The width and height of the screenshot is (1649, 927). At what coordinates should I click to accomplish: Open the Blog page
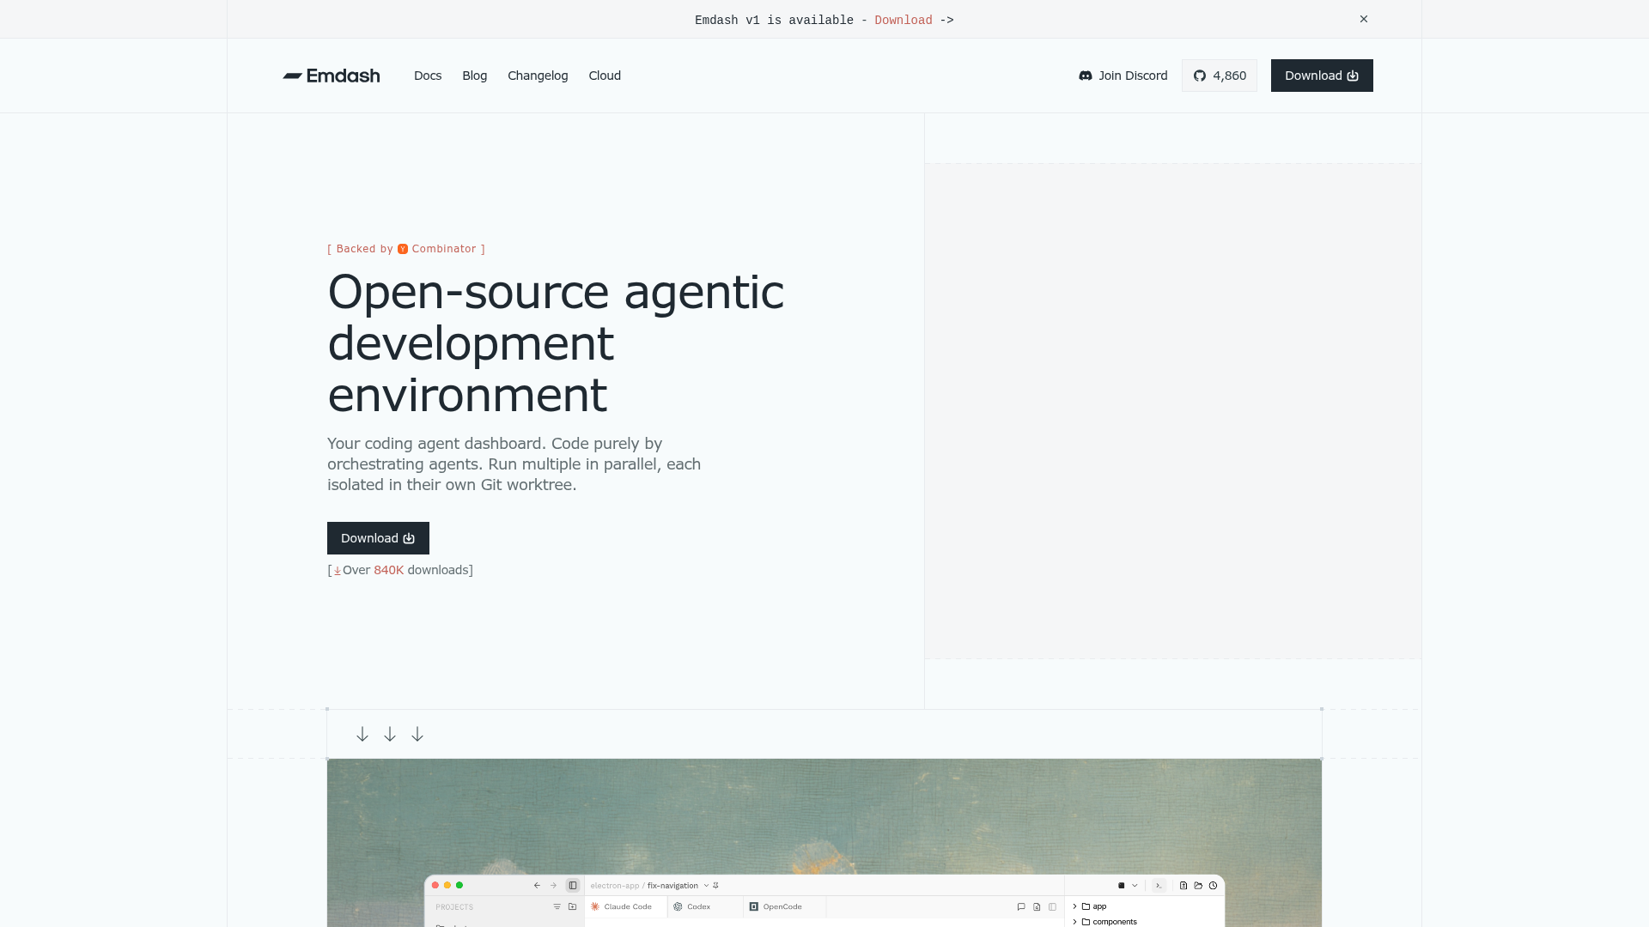click(x=474, y=76)
